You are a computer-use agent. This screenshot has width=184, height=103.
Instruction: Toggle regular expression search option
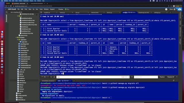pyautogui.click(x=42, y=77)
